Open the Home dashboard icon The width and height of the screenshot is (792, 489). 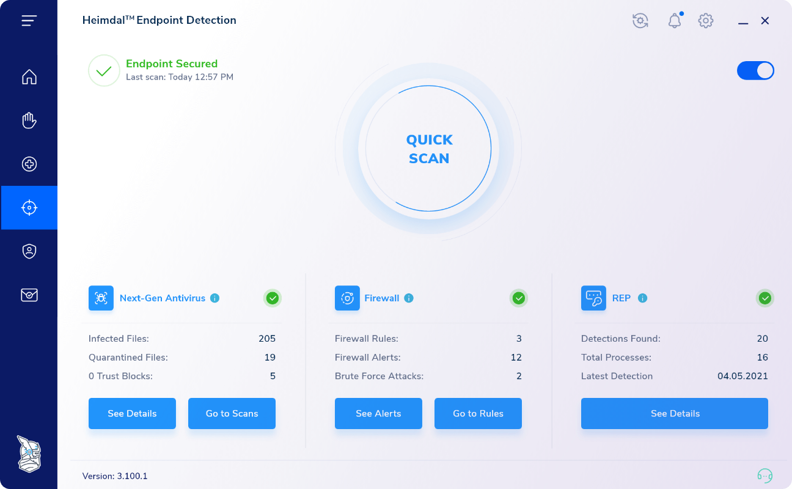pyautogui.click(x=29, y=77)
